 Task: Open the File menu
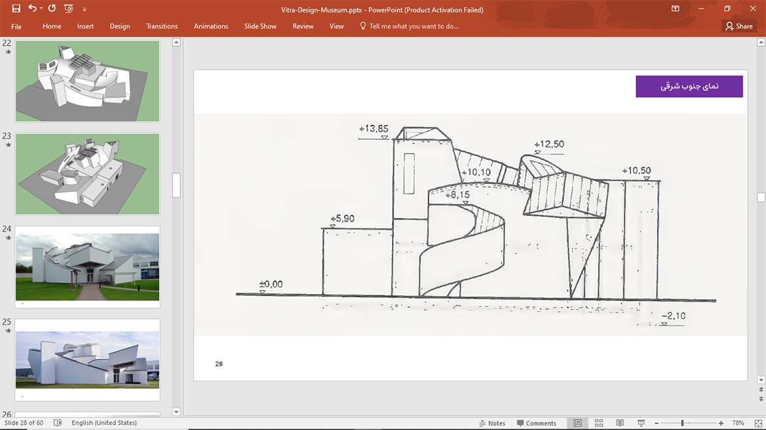[16, 27]
